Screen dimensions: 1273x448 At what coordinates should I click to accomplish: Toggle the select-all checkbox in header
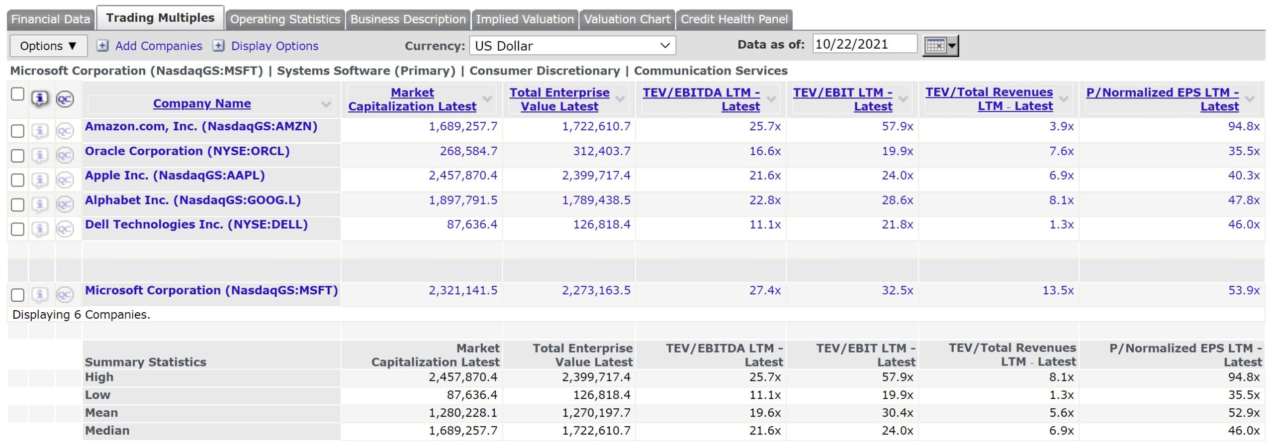point(17,94)
